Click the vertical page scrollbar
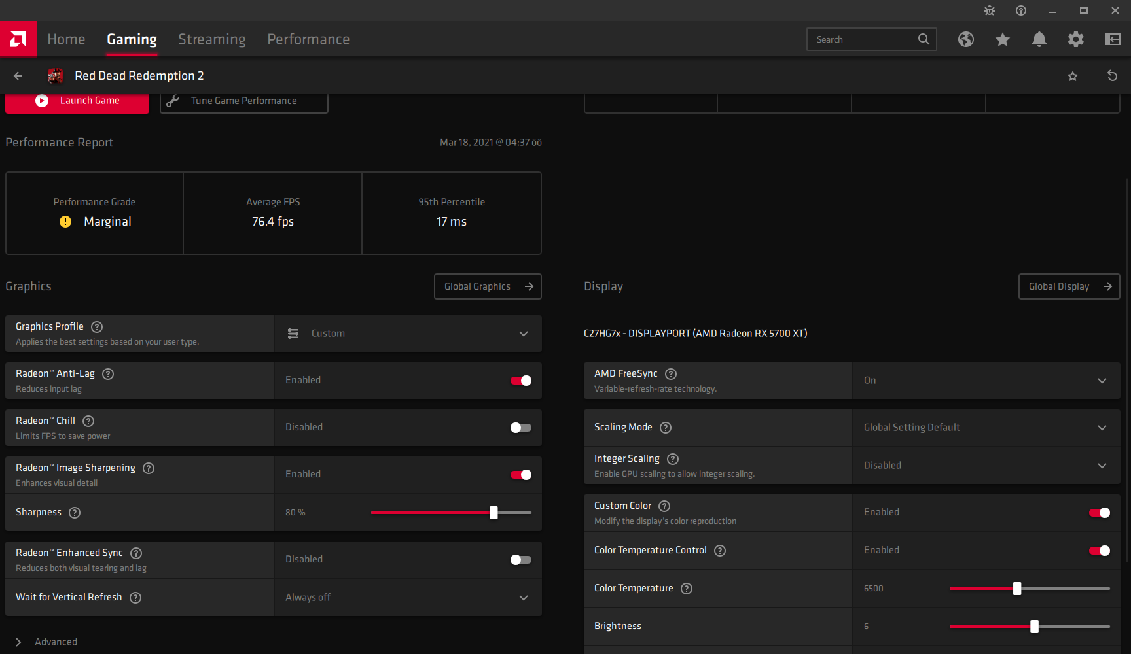 pyautogui.click(x=1126, y=370)
